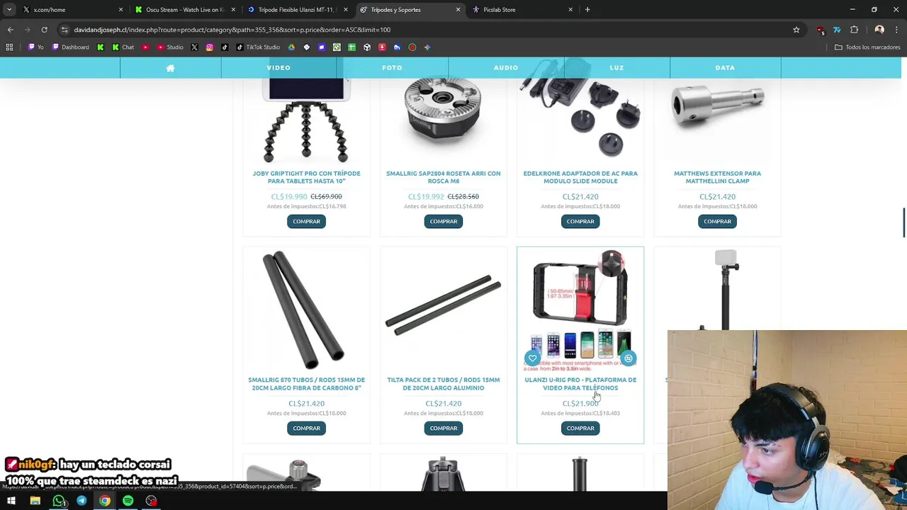The height and width of the screenshot is (510, 907).
Task: Open the Chrome three-dot menu
Action: click(897, 30)
